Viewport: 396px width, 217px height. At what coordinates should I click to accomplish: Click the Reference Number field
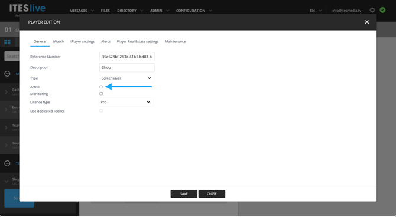[127, 57]
